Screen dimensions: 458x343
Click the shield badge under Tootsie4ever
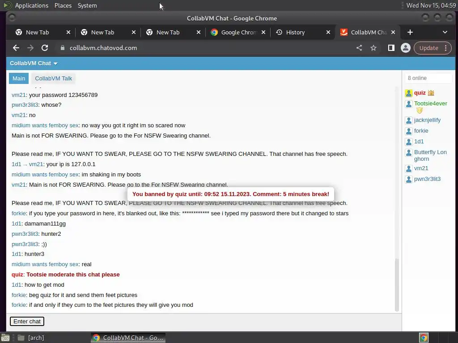pos(420,110)
